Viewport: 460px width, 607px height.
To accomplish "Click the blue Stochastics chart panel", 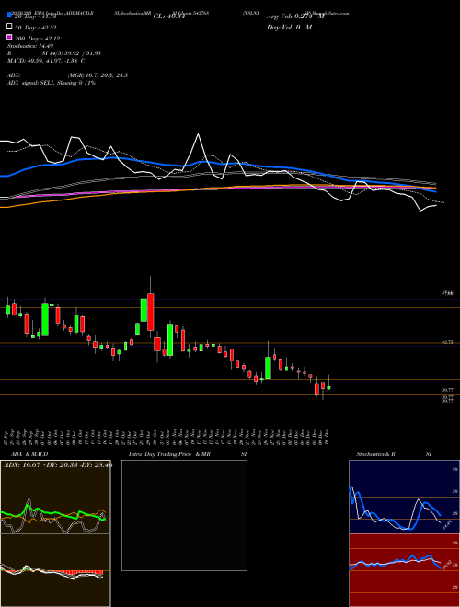I will click(x=404, y=497).
